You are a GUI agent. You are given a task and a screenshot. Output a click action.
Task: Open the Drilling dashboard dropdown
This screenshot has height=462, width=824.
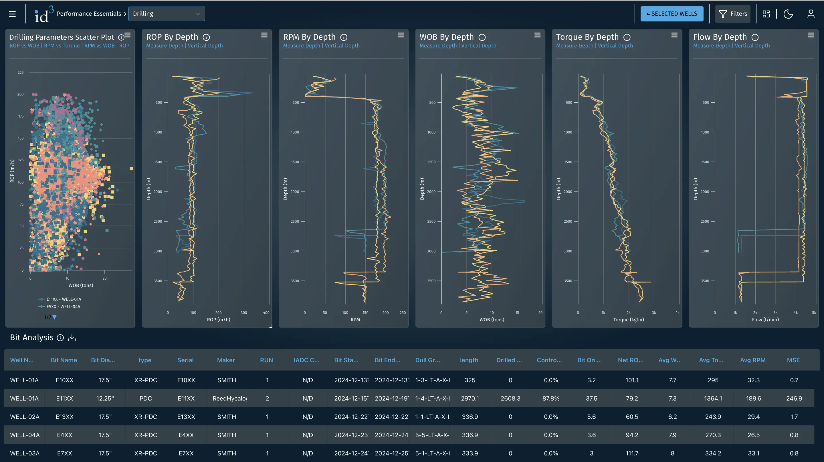(167, 14)
